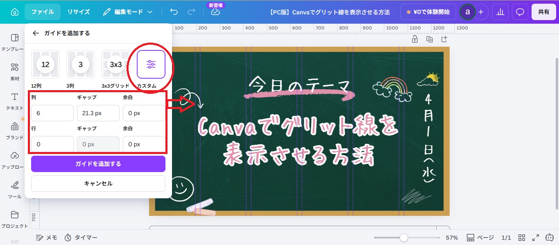The image size is (559, 245).
Task: Click the page lock icon
Action: click(415, 39)
